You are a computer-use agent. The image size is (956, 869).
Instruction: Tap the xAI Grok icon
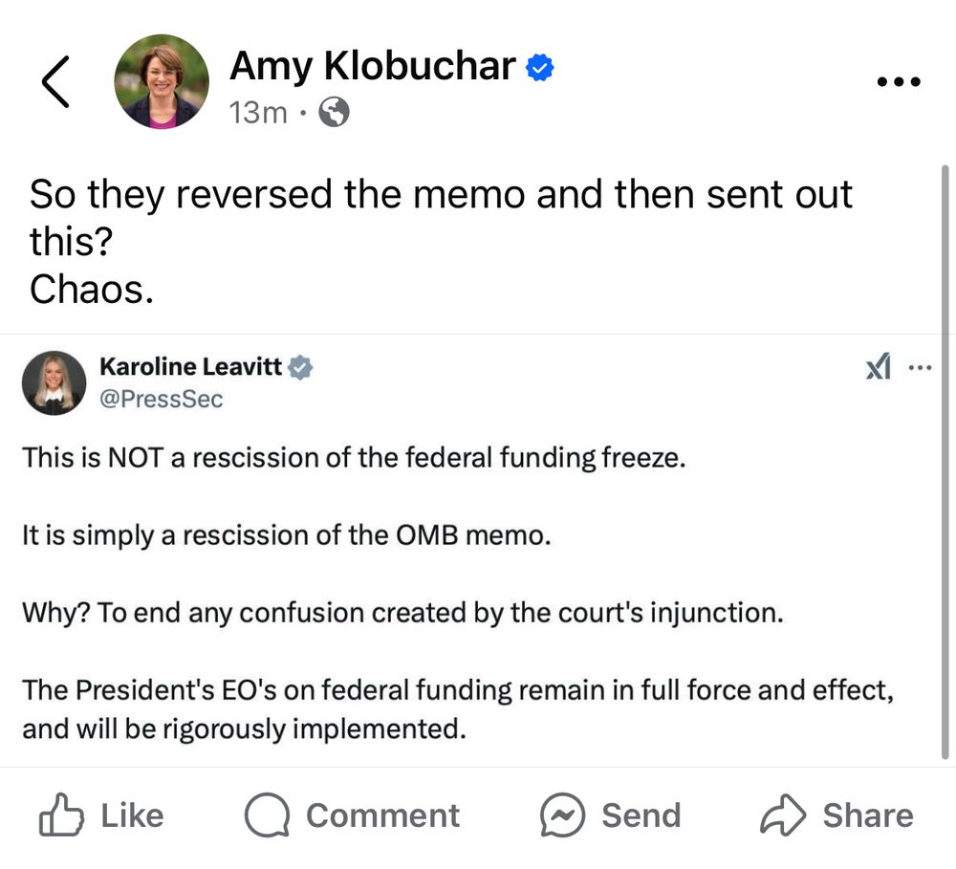coord(879,367)
